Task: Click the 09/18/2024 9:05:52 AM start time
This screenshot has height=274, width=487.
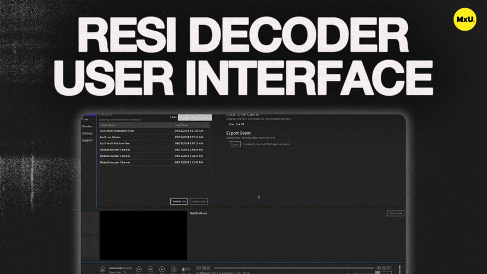Action: (189, 137)
